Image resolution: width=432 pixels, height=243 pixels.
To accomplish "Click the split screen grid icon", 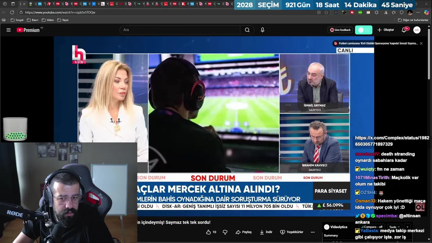I will tap(319, 12).
